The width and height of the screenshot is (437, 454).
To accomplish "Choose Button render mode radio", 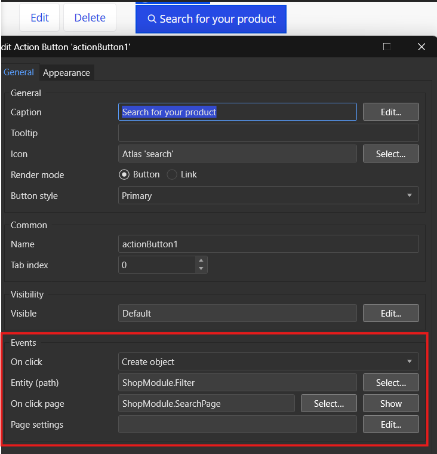I will click(124, 174).
